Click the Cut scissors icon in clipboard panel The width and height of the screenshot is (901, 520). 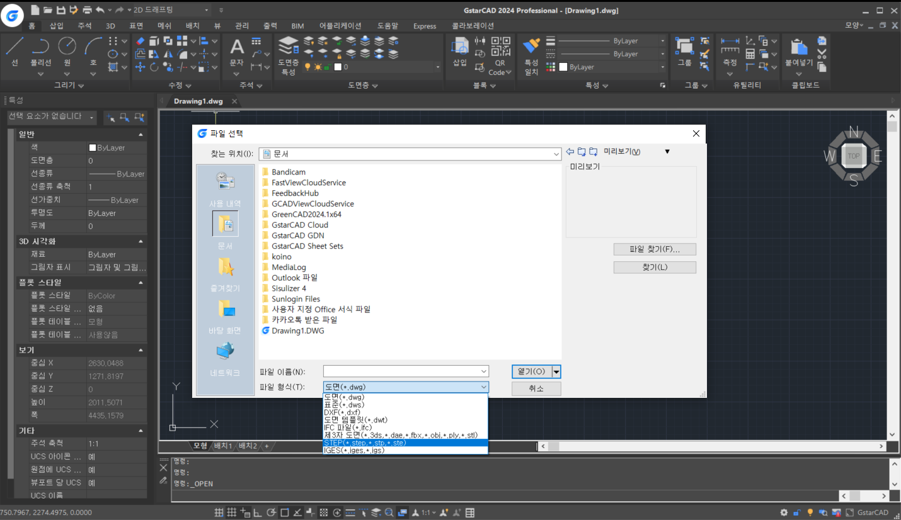click(x=822, y=54)
